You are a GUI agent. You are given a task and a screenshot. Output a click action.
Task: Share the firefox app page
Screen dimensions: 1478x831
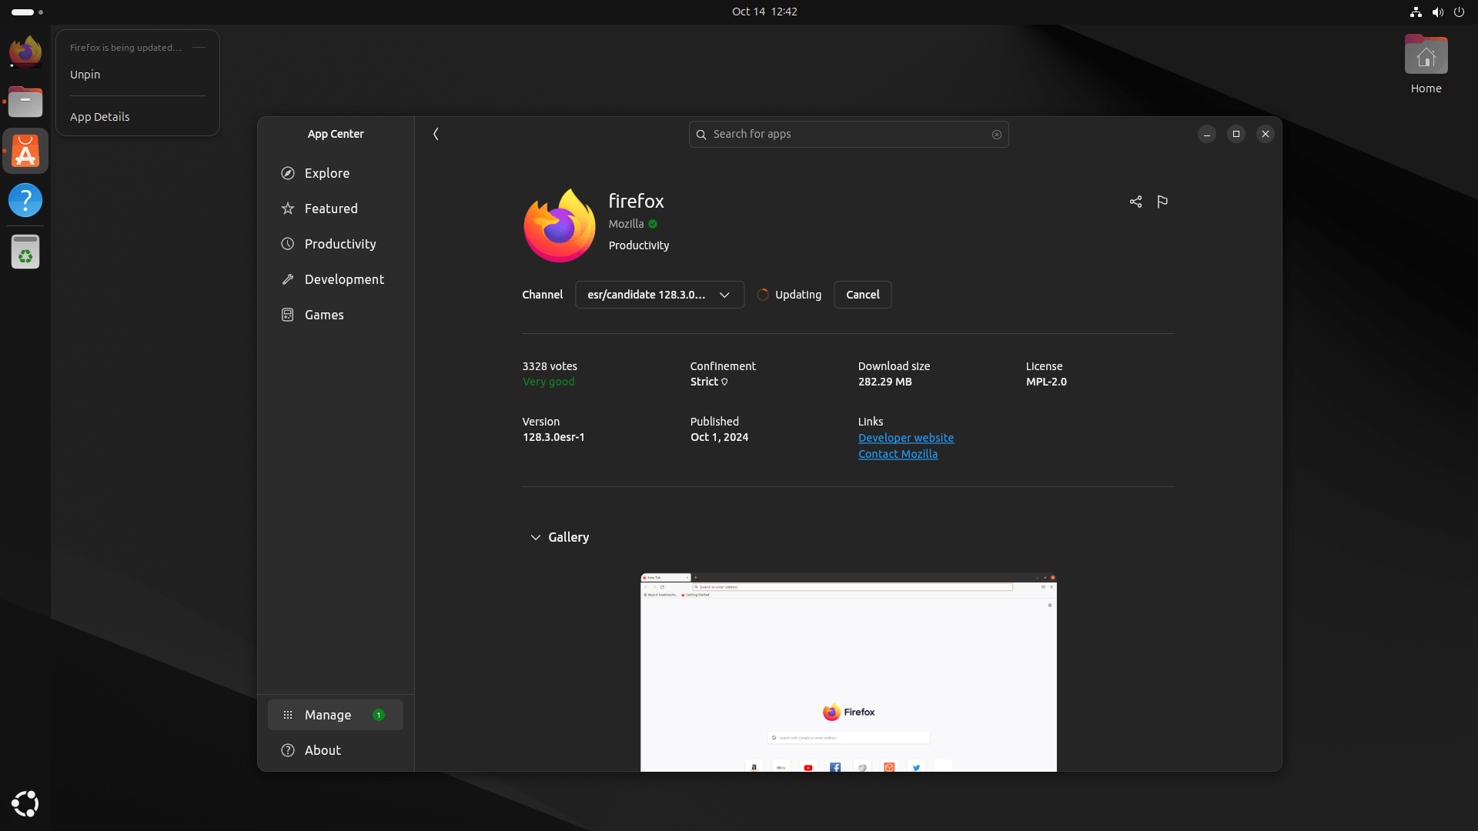(x=1135, y=202)
